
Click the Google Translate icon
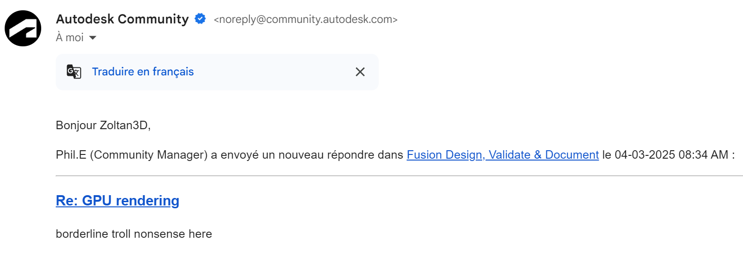coord(74,72)
